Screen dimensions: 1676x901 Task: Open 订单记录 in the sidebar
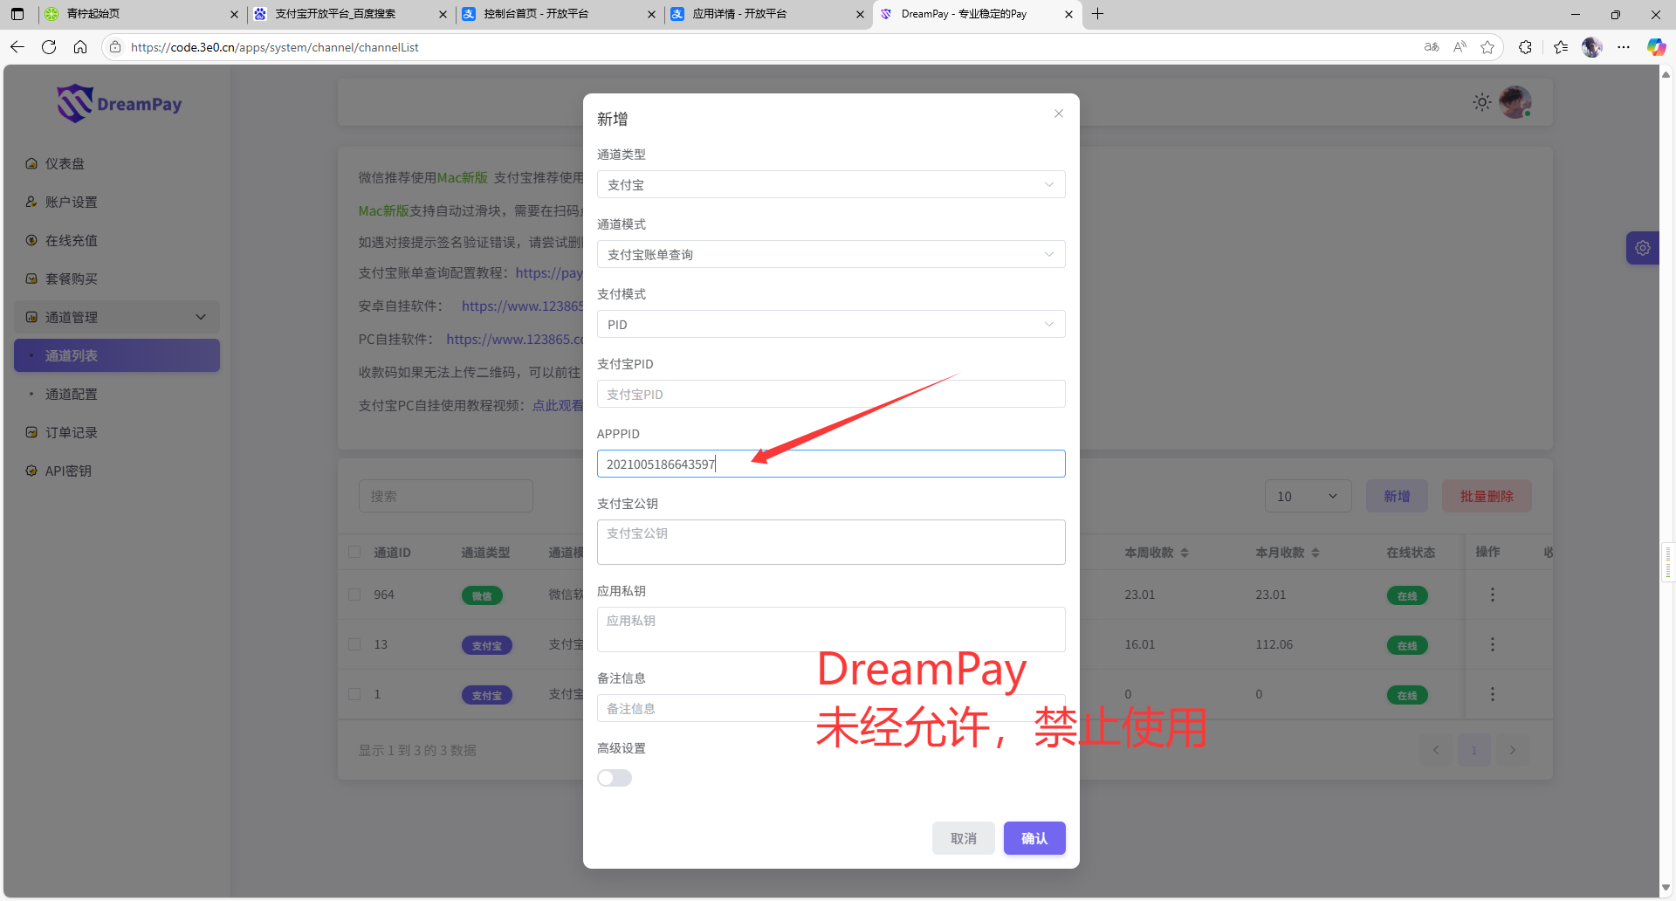tap(72, 432)
